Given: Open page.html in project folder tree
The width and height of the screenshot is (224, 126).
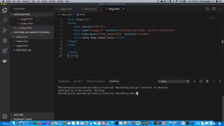Looking at the screenshot, I should [x=32, y=46].
